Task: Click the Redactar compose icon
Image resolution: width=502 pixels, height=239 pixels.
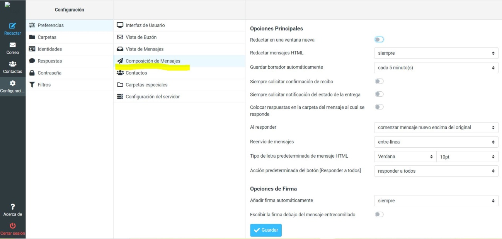Action: coord(12,26)
